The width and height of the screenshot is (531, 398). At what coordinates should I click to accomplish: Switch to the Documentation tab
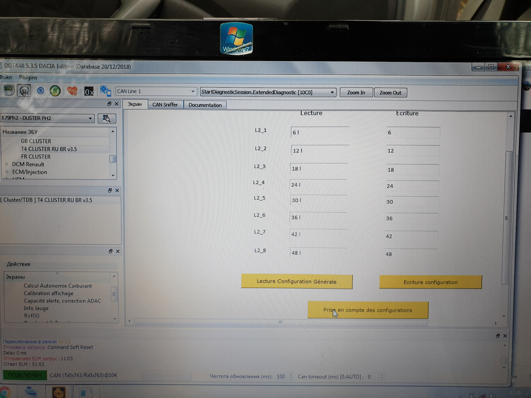204,105
